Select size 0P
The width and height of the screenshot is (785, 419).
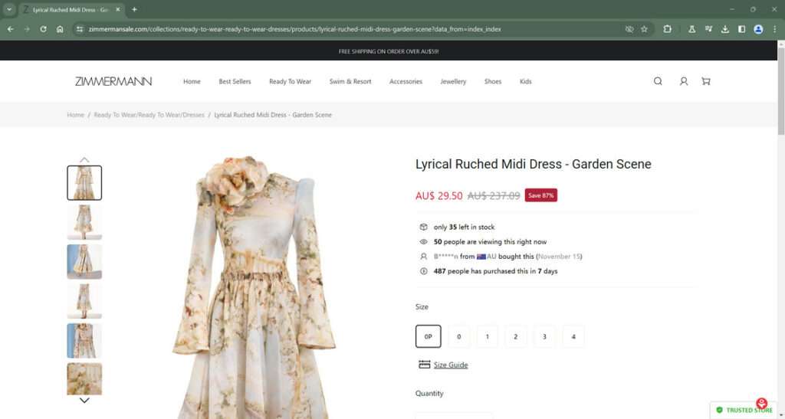428,336
